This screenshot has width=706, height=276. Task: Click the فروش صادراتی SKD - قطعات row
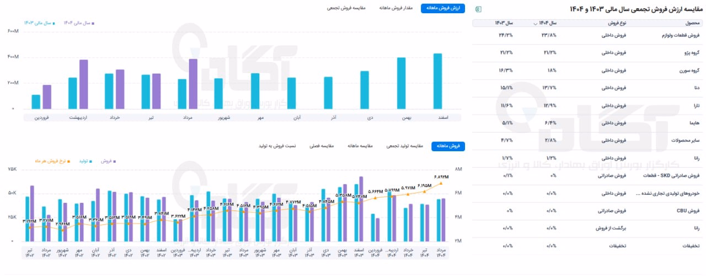588,176
